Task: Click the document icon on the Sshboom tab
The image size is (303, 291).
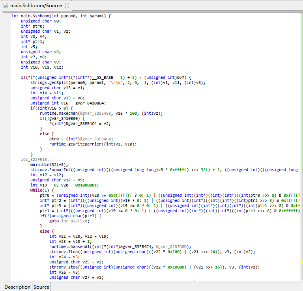Action: 6,6
